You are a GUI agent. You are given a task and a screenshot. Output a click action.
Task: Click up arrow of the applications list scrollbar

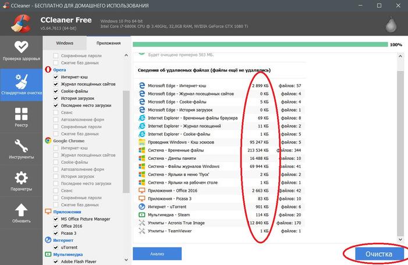126,55
